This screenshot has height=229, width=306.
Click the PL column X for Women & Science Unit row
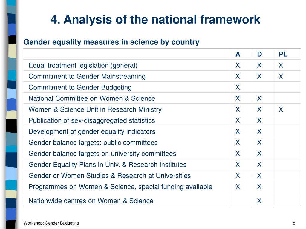(x=281, y=109)
